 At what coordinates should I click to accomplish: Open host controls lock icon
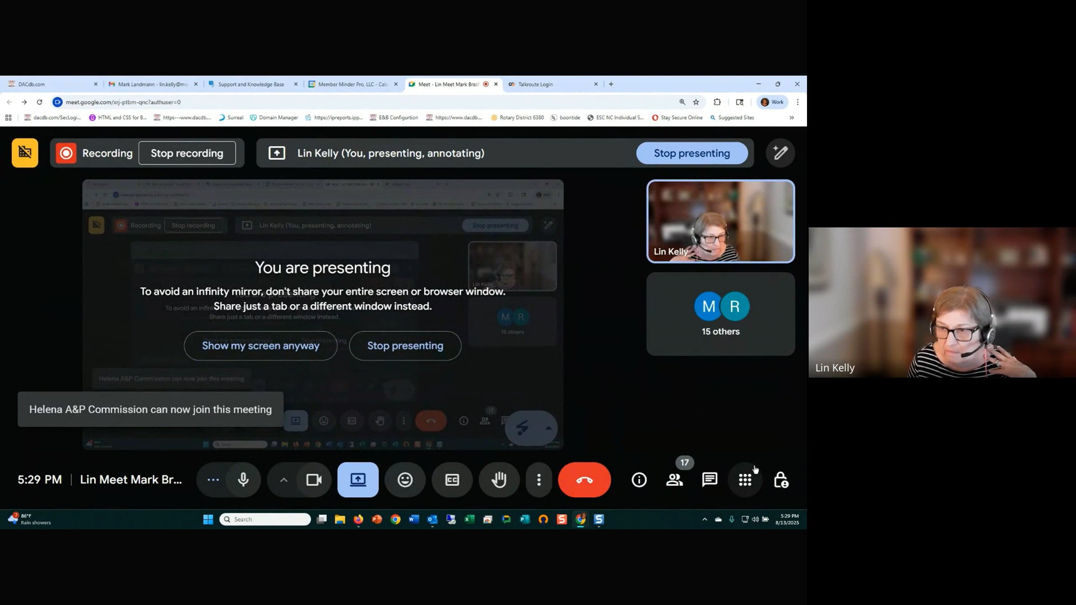[x=781, y=480]
